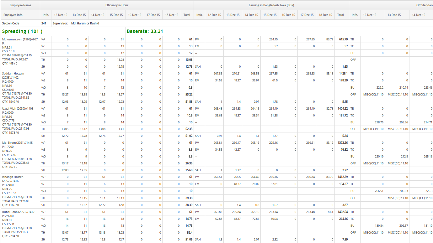
Task: Click SAH total 7.59
Action: 345,240
